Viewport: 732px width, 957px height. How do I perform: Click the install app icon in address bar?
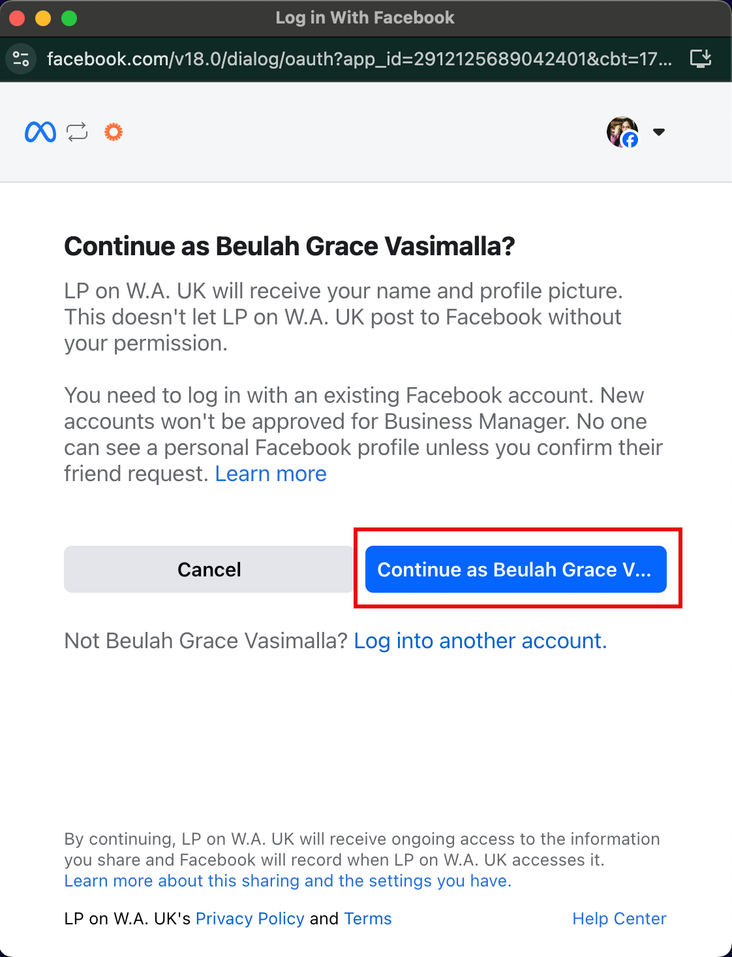(701, 59)
